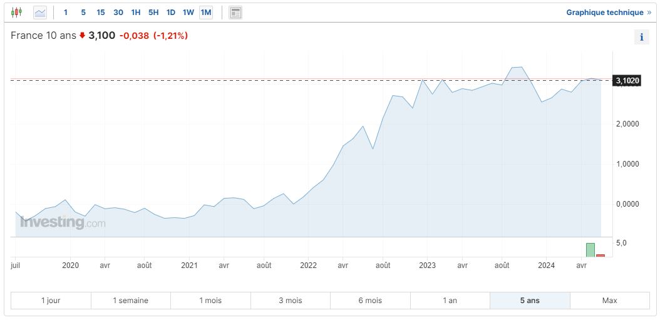This screenshot has height=320, width=660.
Task: Click the blue info icon
Action: [x=641, y=38]
